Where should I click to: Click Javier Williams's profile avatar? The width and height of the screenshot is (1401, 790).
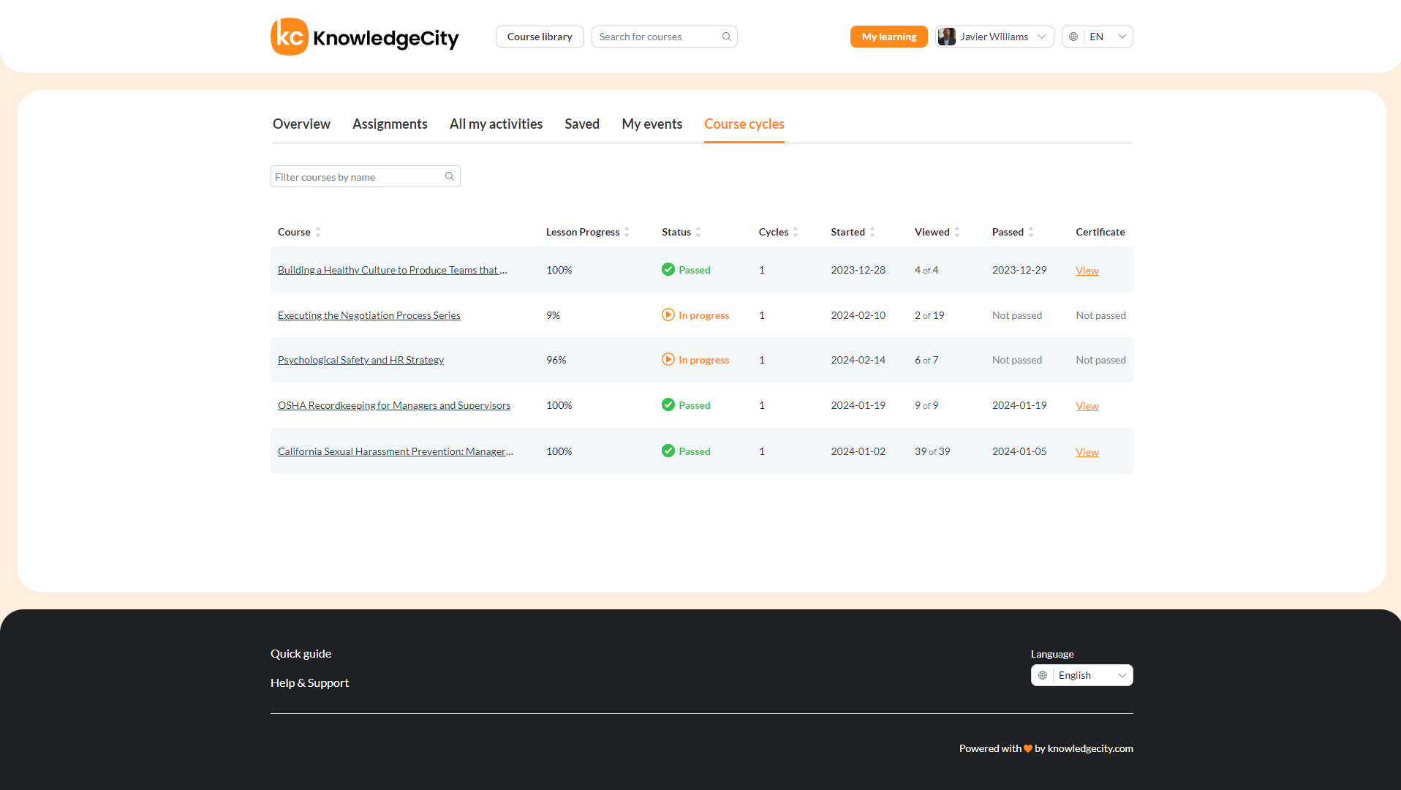tap(947, 36)
